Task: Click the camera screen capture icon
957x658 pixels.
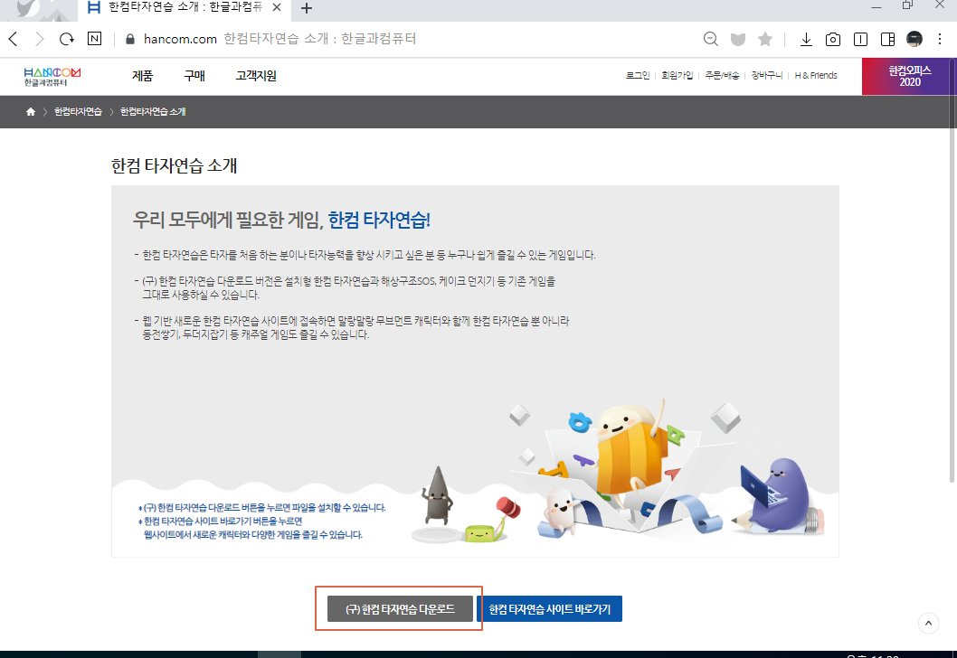Action: [832, 40]
